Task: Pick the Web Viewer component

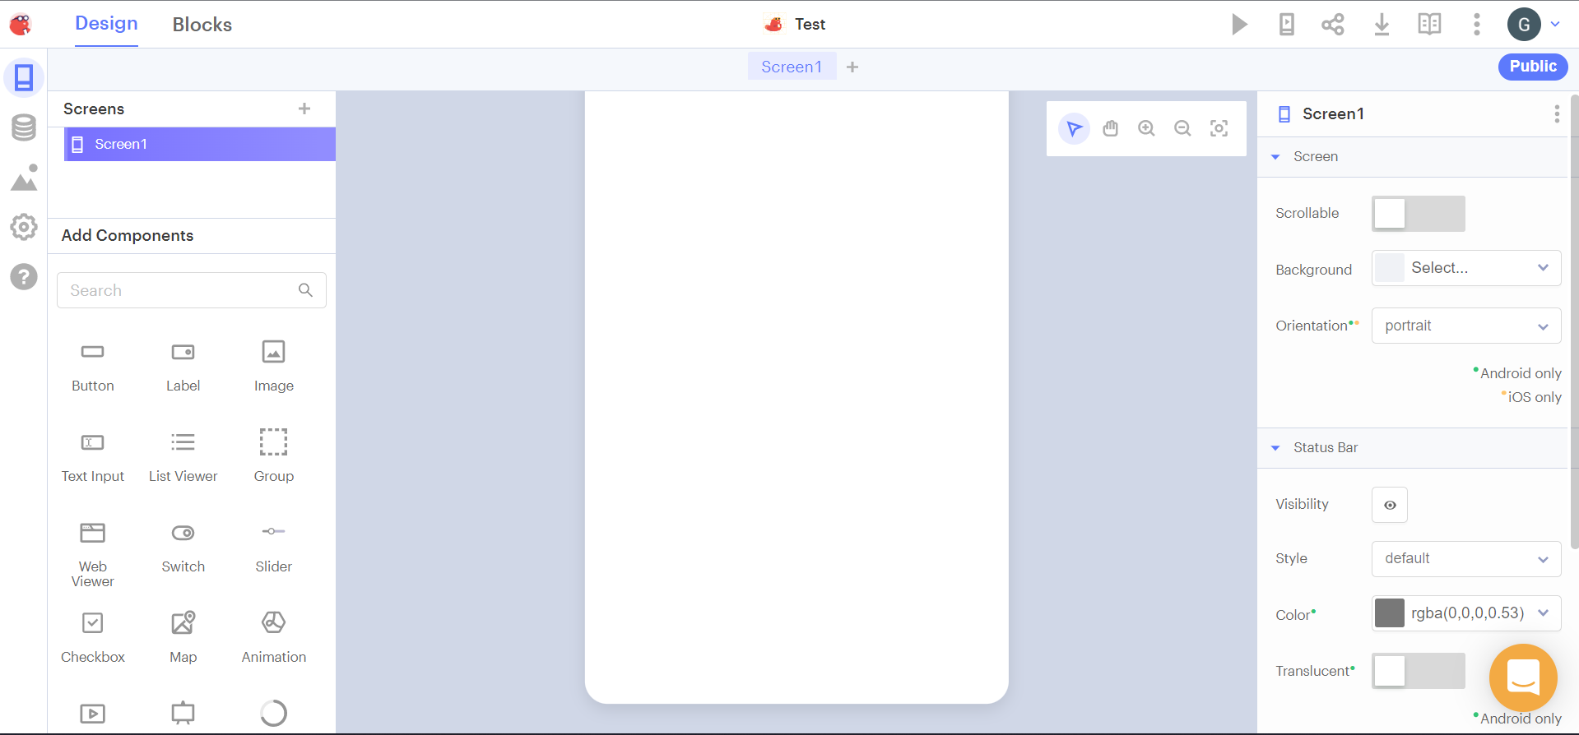Action: click(93, 554)
